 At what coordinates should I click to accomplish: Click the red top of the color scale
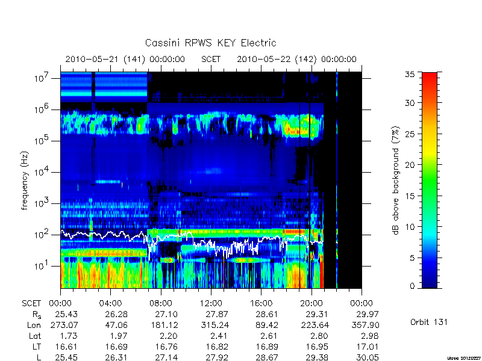(430, 77)
